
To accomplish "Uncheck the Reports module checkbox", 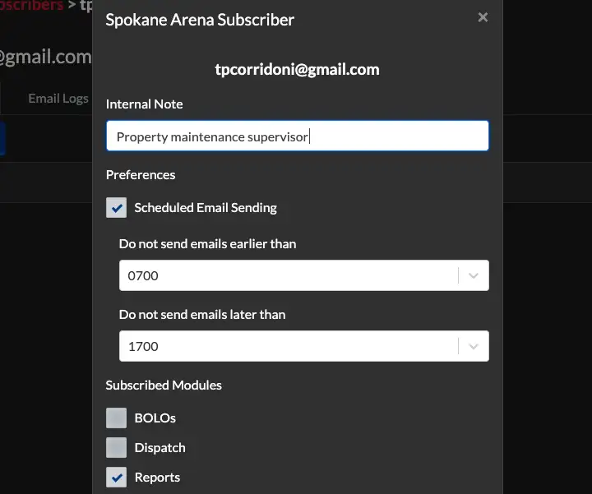I will click(116, 478).
